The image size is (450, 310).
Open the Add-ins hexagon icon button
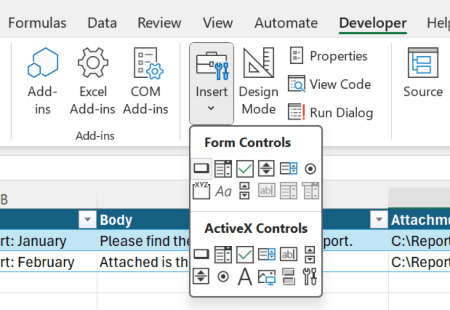(x=43, y=81)
